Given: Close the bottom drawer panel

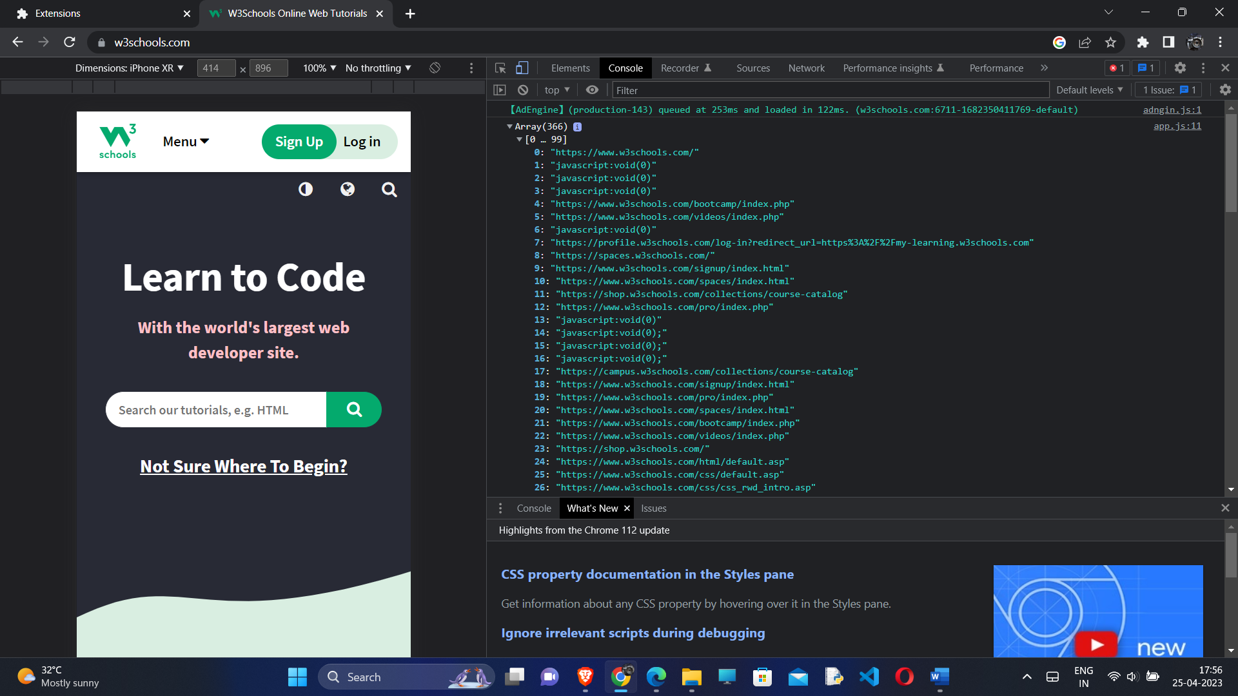Looking at the screenshot, I should tap(1225, 508).
